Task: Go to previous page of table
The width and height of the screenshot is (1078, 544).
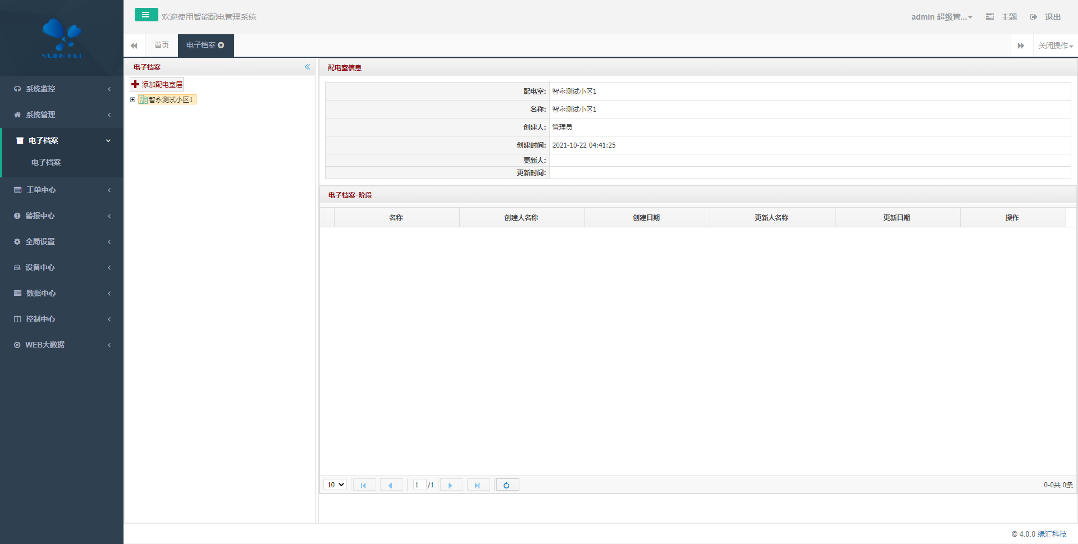Action: click(x=391, y=485)
